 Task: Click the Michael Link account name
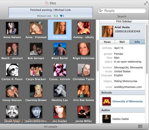pos(44,16)
